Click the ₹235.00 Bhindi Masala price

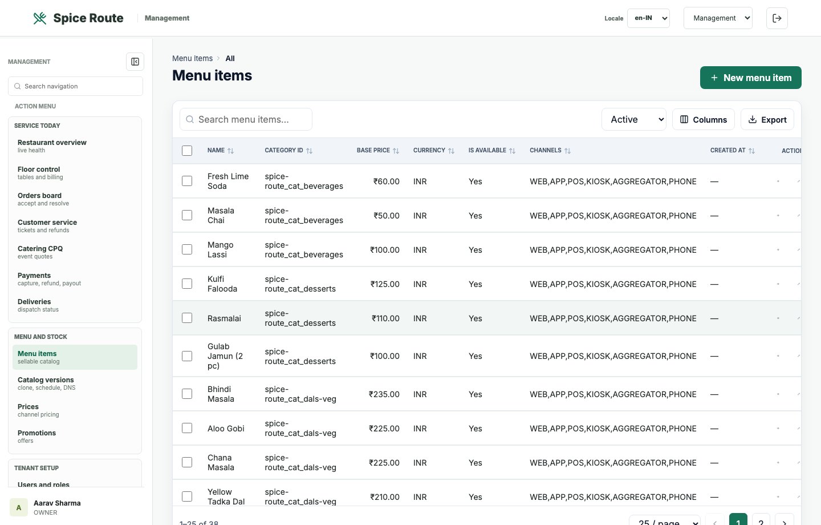tap(384, 394)
